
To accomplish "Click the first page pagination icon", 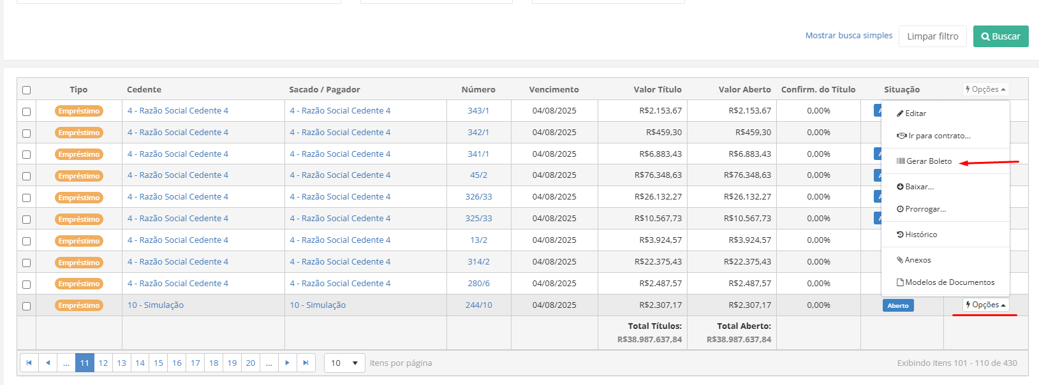I will [x=29, y=363].
